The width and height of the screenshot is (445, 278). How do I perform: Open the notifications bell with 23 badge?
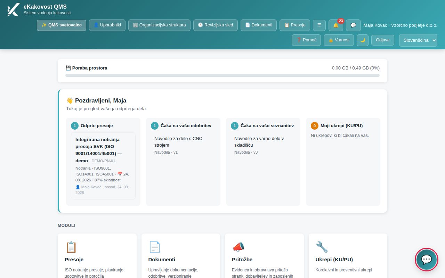click(336, 25)
